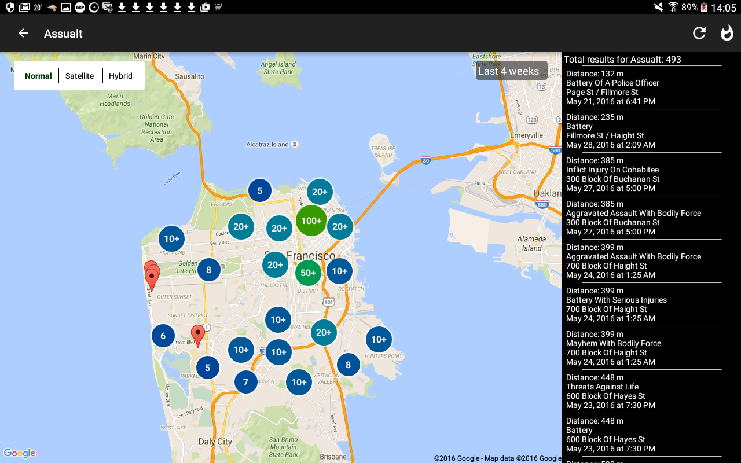Click the Google logo on the map
This screenshot has height=463, width=741.
20,453
